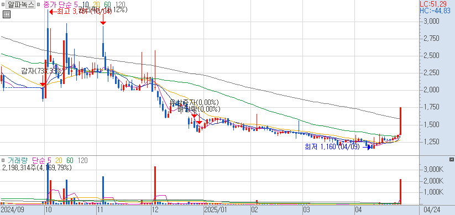
Task: Click the 2,000K volume axis label
Action: 433,181
